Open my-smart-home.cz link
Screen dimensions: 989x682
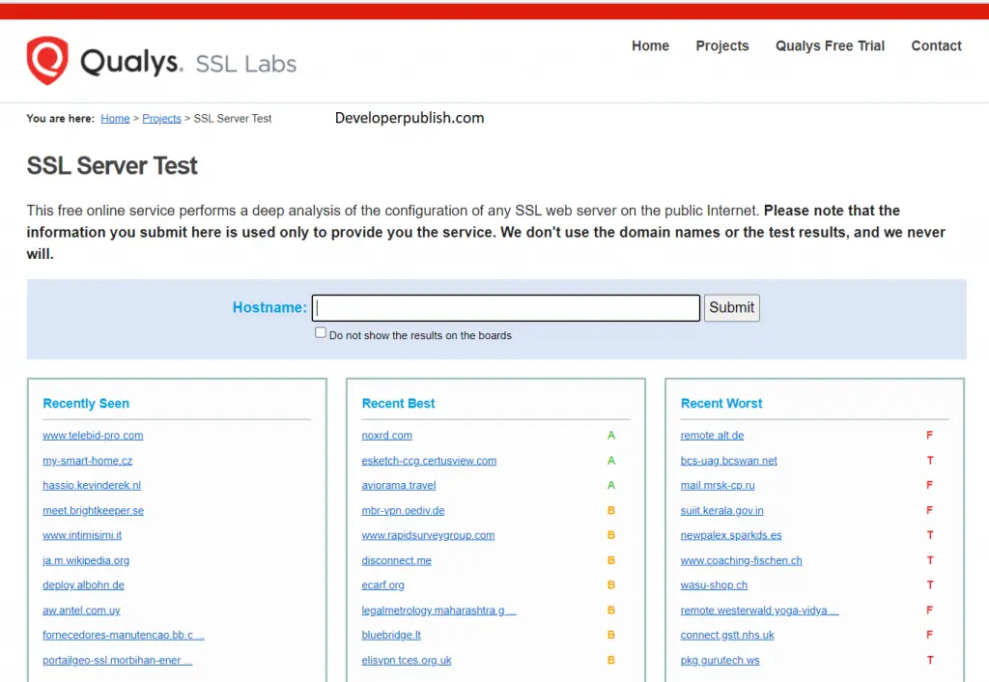click(x=88, y=461)
